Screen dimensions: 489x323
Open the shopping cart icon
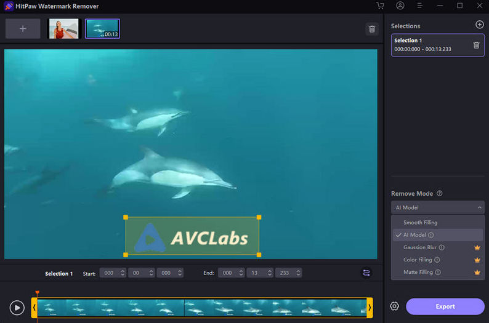[380, 6]
